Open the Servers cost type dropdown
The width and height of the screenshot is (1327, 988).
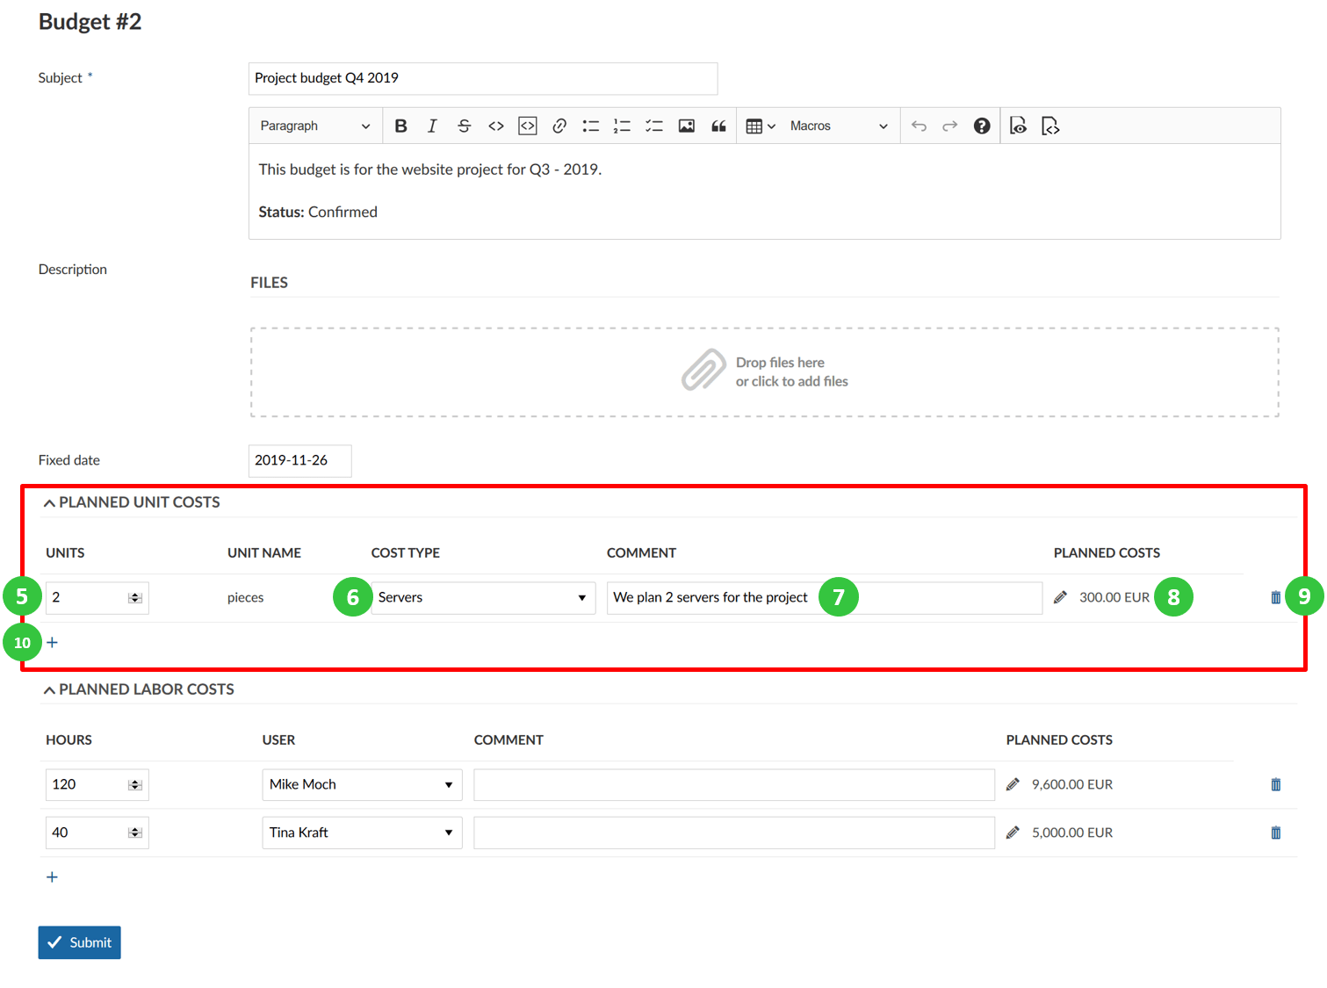[x=483, y=597]
